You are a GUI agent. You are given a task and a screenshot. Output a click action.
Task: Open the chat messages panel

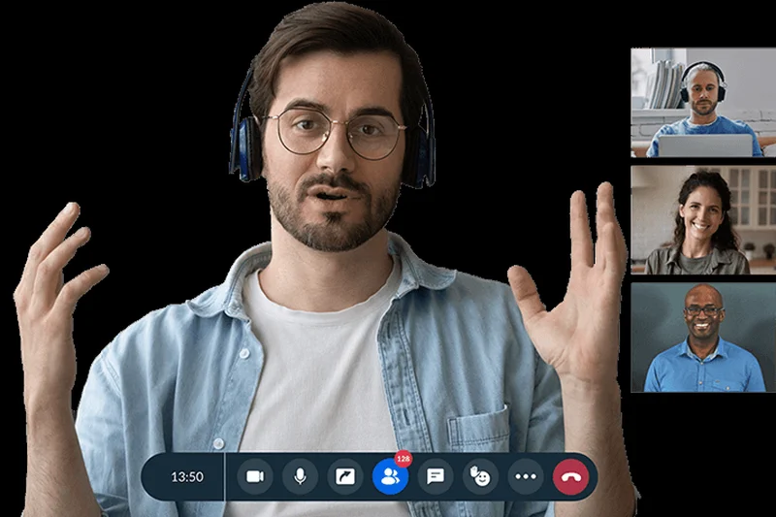(x=436, y=476)
